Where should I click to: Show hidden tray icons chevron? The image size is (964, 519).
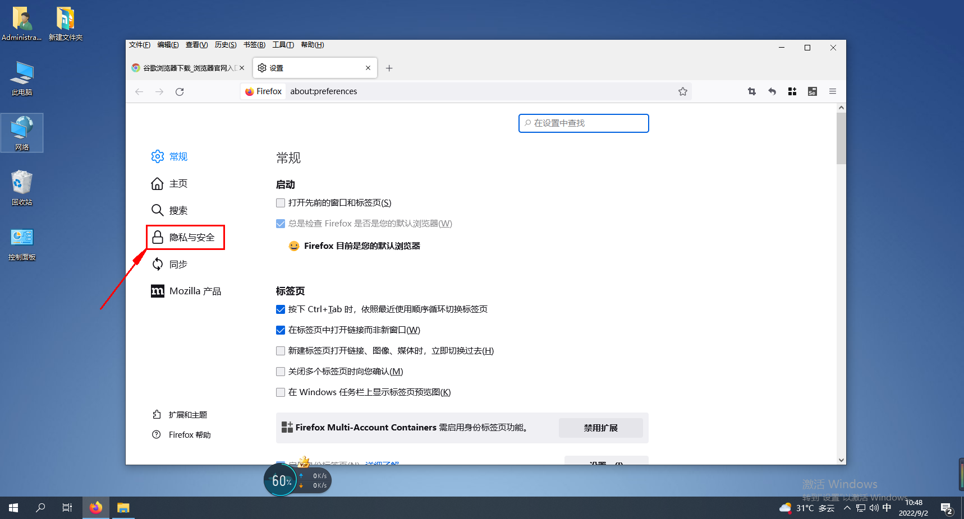pyautogui.click(x=847, y=508)
